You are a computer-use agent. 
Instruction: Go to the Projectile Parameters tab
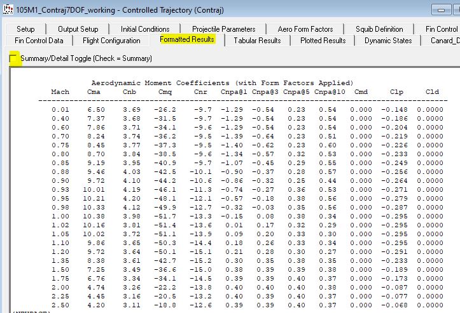(x=223, y=29)
